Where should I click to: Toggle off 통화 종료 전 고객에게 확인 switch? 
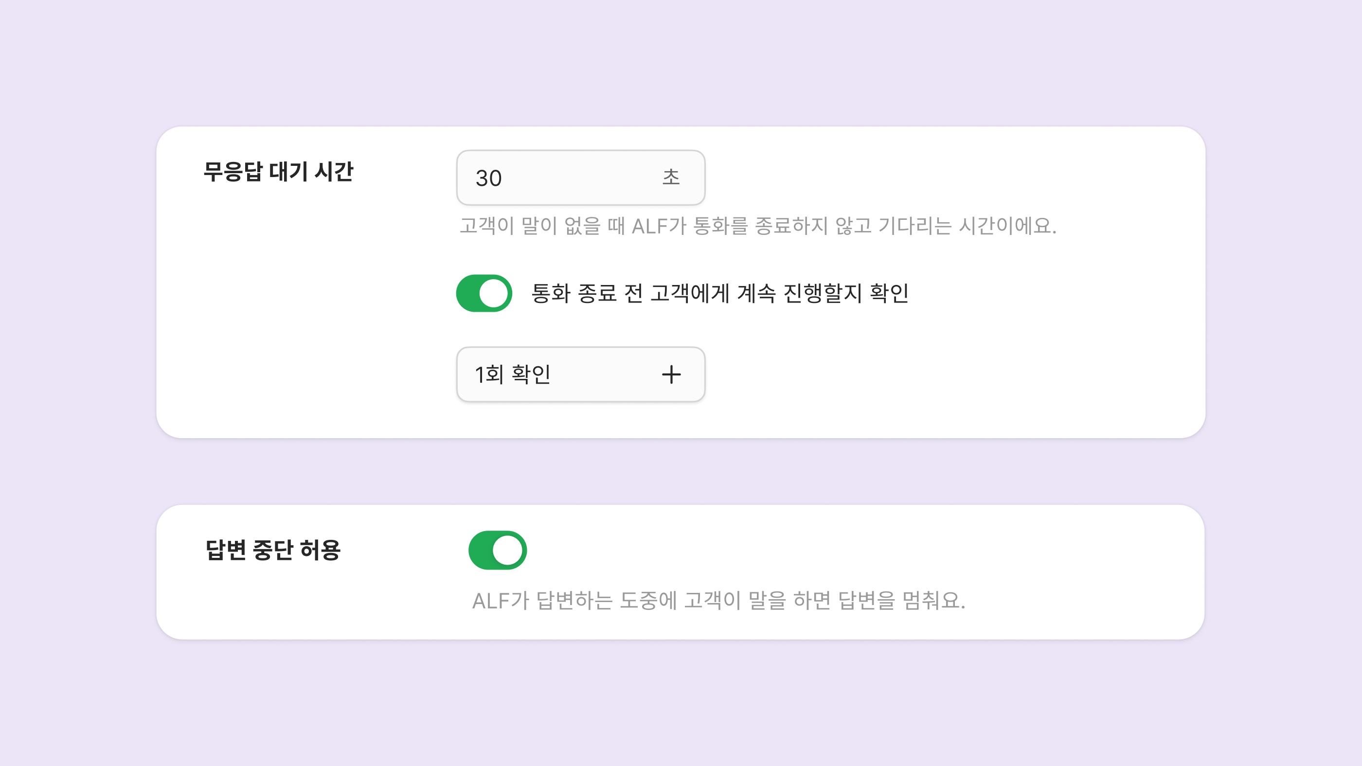tap(484, 293)
